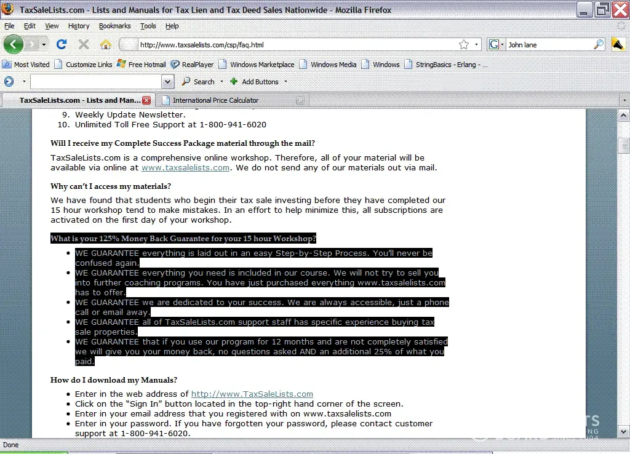Image resolution: width=630 pixels, height=454 pixels.
Task: Switch to International Price Calculator tab
Action: 215,100
